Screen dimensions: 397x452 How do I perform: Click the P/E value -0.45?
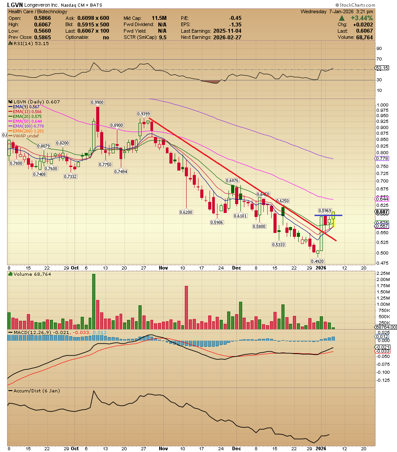[235, 18]
